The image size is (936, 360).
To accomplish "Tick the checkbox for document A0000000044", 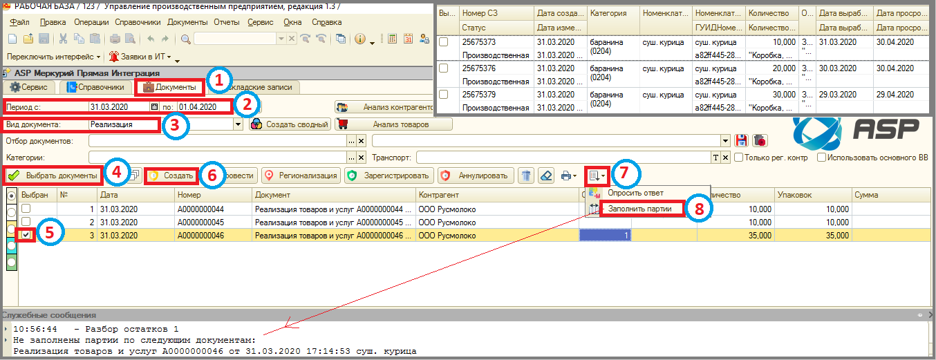I will coord(26,209).
